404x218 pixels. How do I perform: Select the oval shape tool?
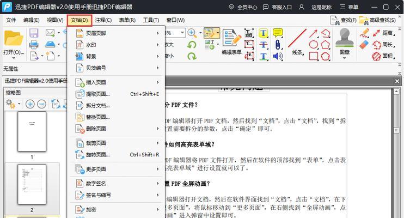coord(313,45)
